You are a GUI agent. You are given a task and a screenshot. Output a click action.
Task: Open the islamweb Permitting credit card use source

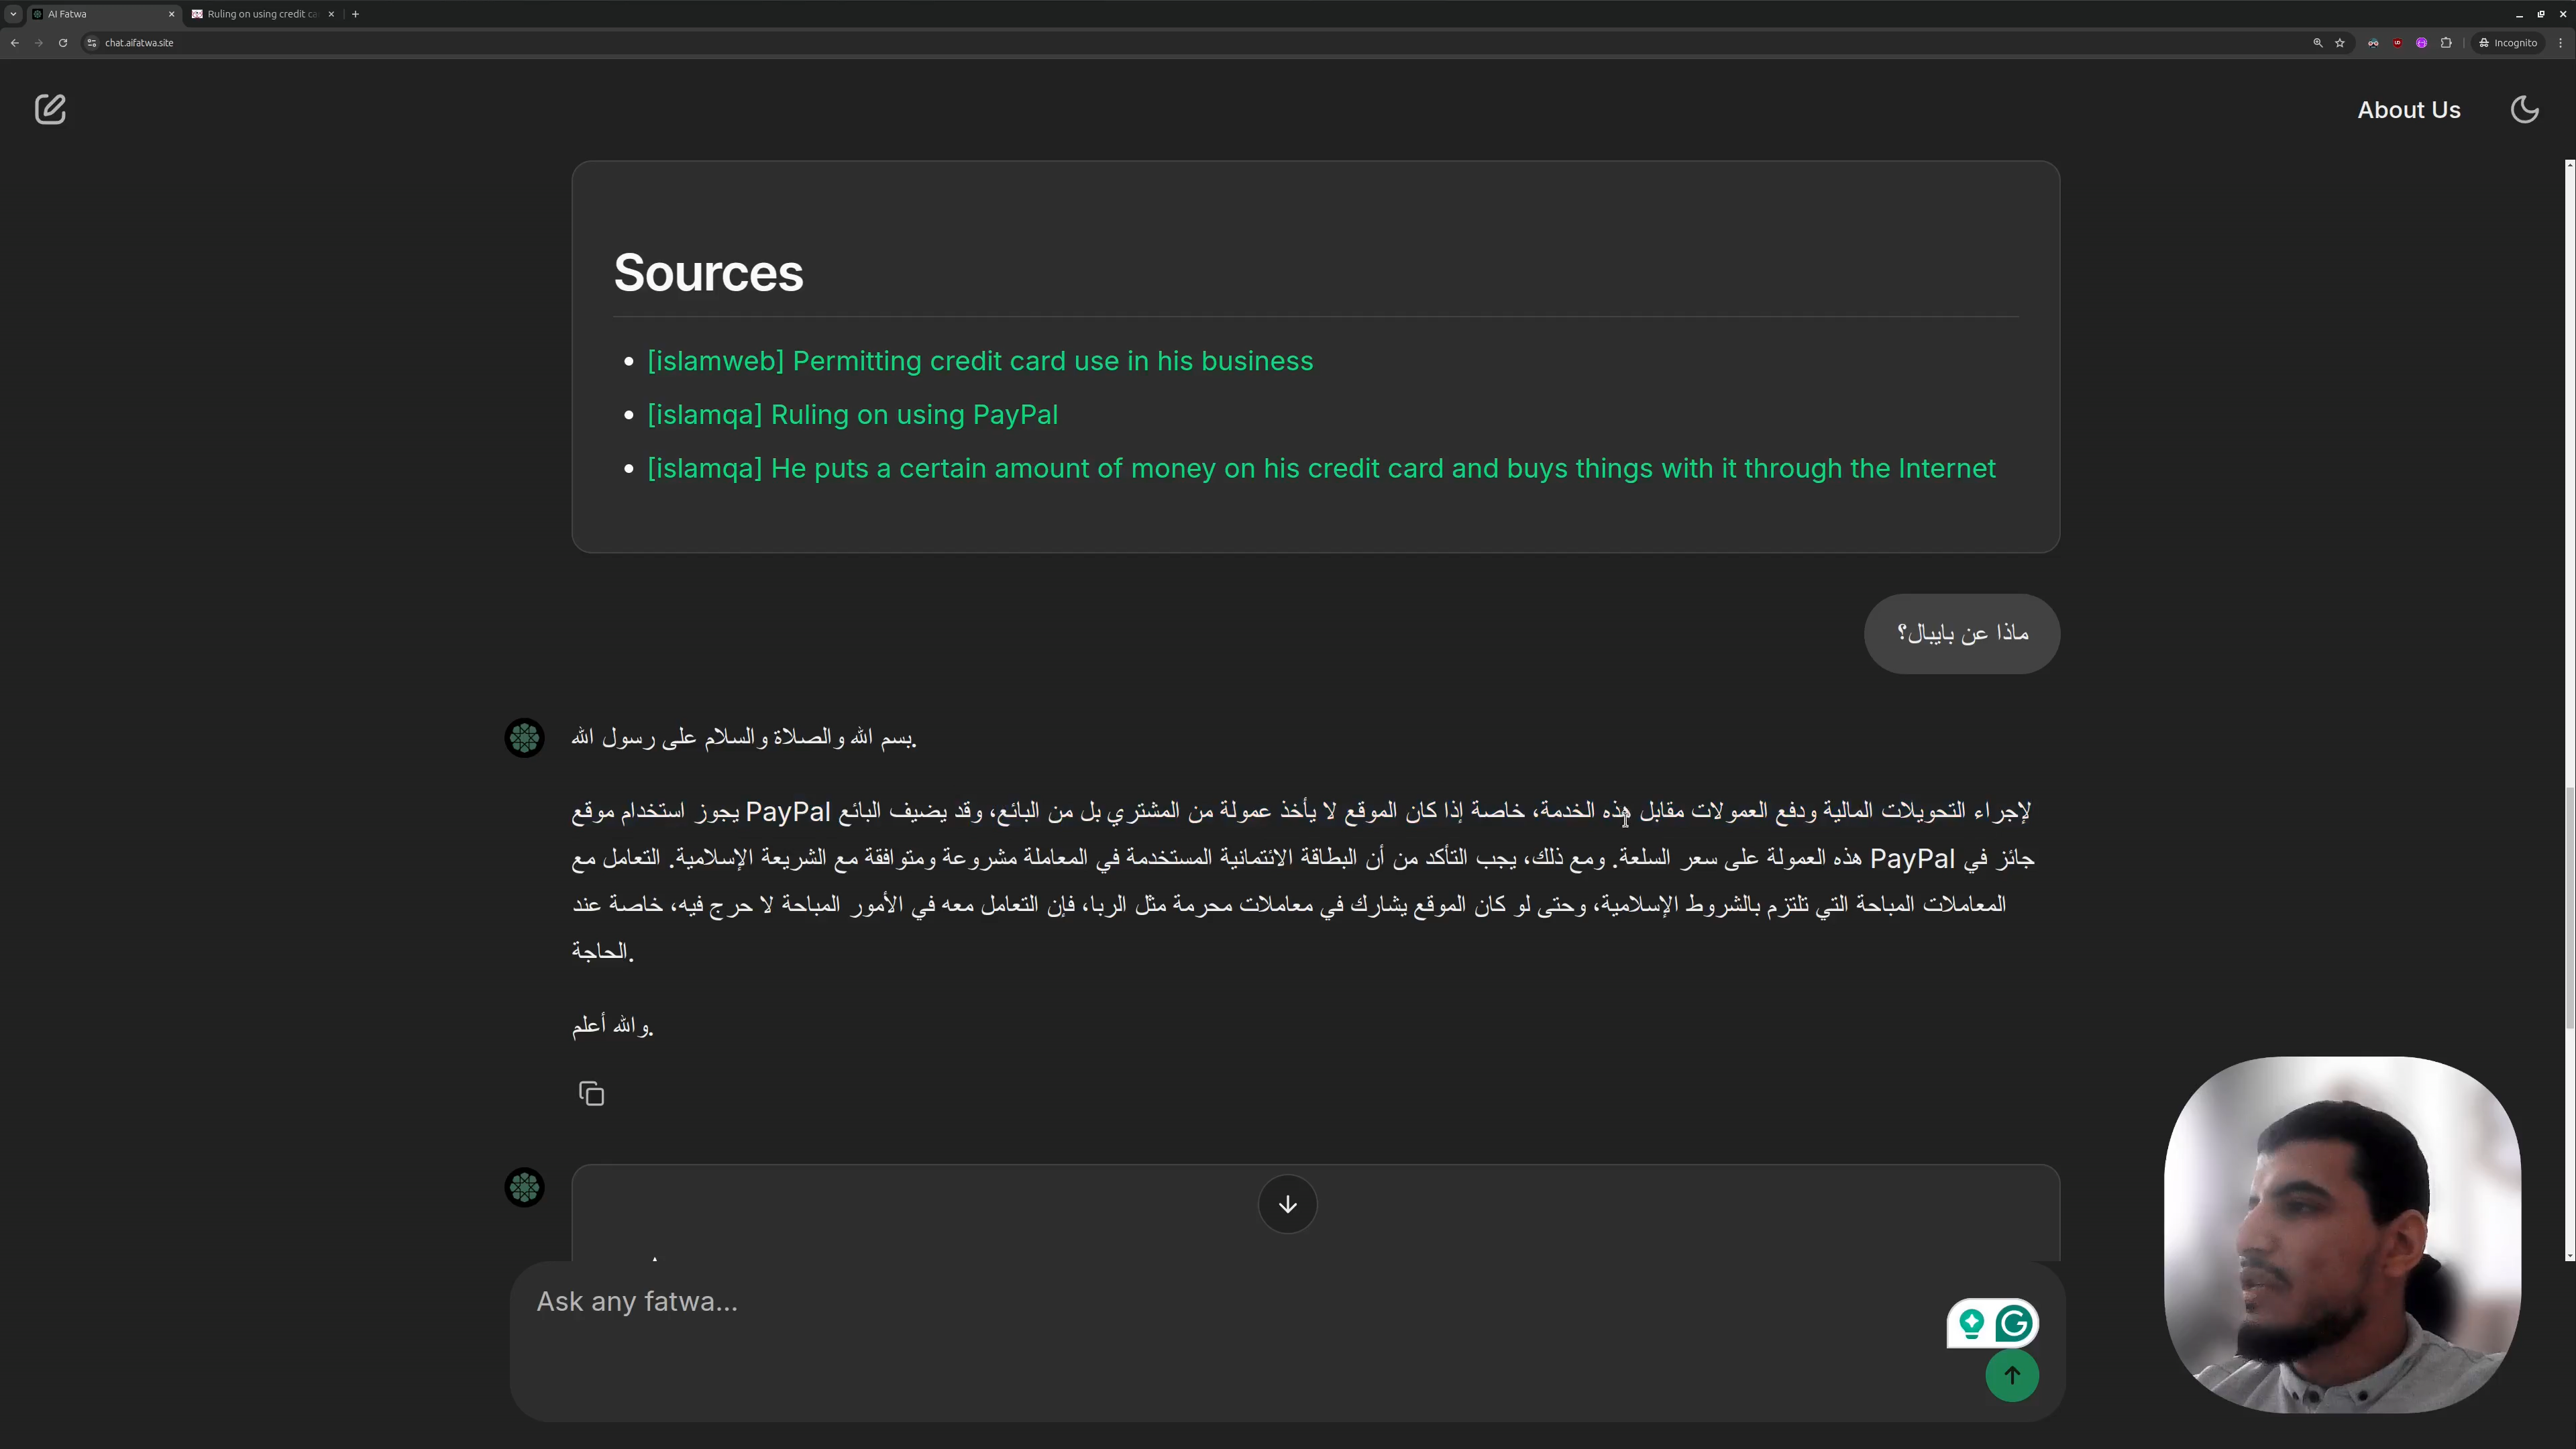pyautogui.click(x=979, y=361)
